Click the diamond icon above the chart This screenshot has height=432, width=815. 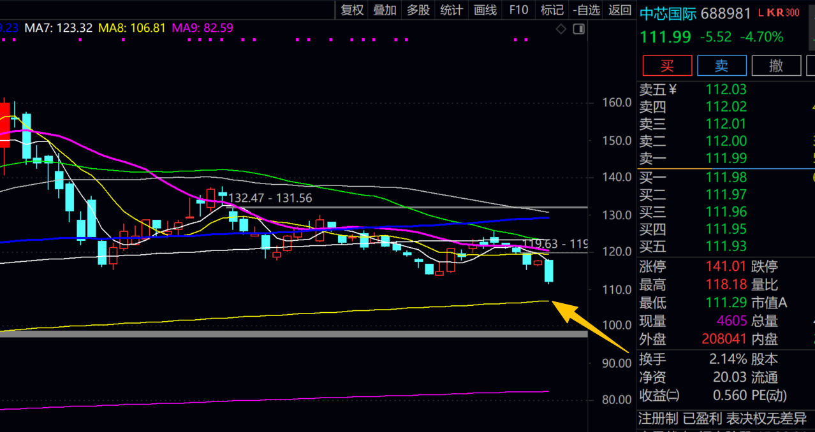pyautogui.click(x=561, y=29)
